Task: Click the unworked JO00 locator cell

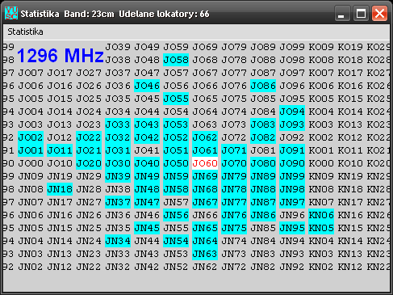Action: (31, 163)
